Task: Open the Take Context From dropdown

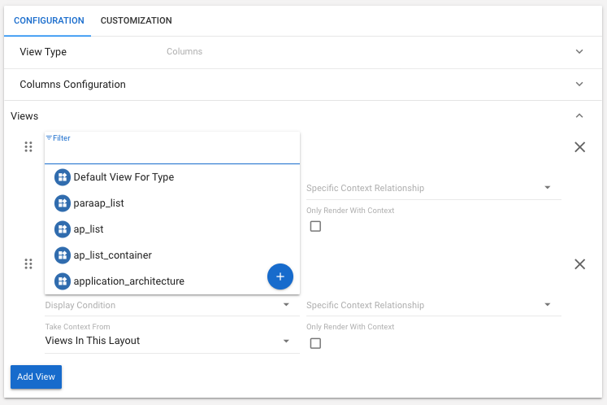Action: tap(167, 341)
